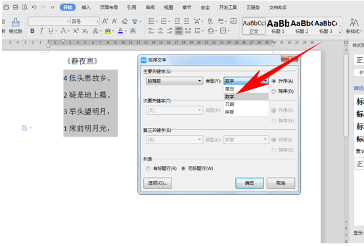The width and height of the screenshot is (364, 246).
Task: Apply Subscript formatting
Action: 85,31
